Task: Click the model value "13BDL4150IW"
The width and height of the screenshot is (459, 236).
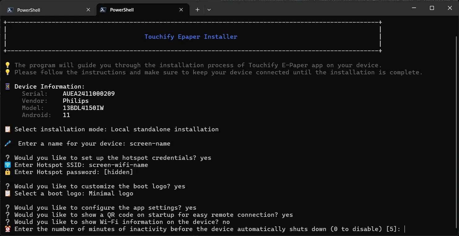Action: [83, 108]
